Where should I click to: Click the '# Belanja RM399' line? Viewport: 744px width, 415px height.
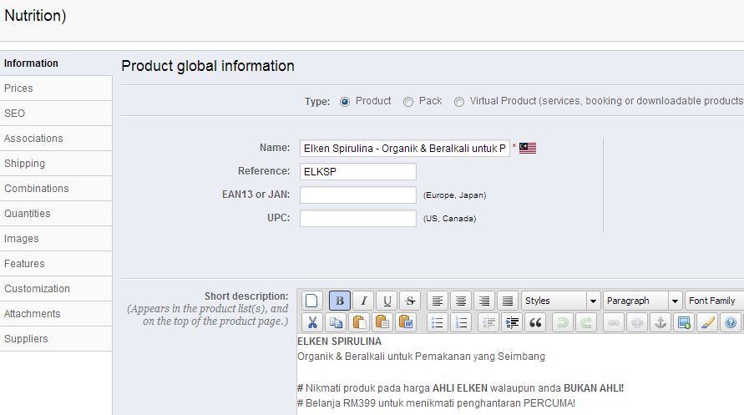point(436,403)
